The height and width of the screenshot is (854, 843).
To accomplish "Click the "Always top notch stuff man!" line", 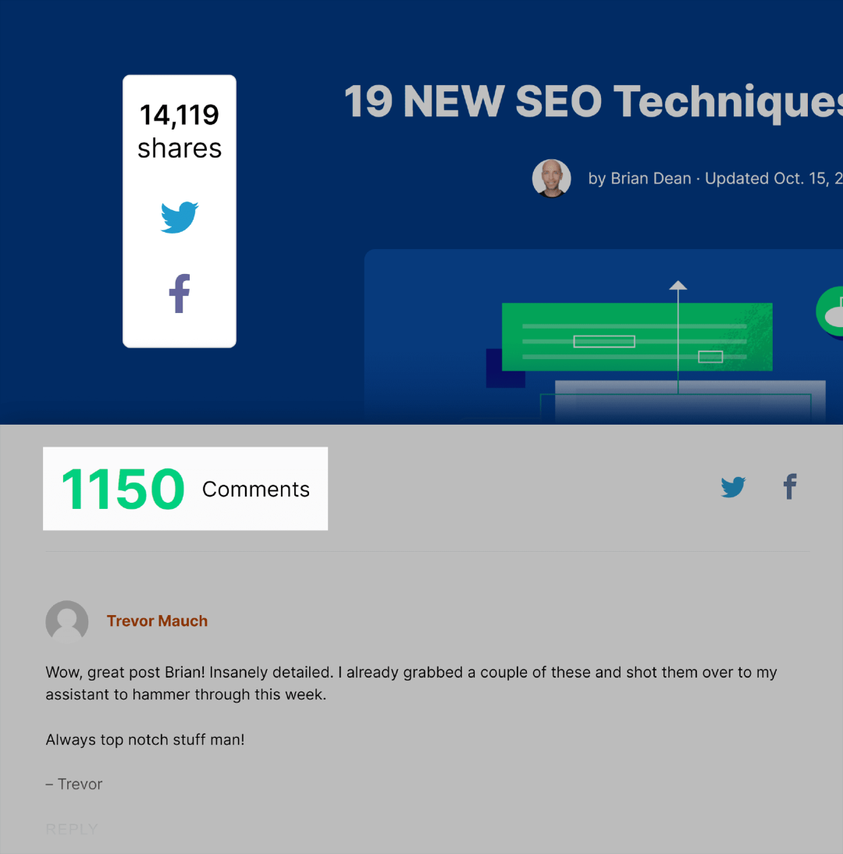I will click(x=145, y=740).
